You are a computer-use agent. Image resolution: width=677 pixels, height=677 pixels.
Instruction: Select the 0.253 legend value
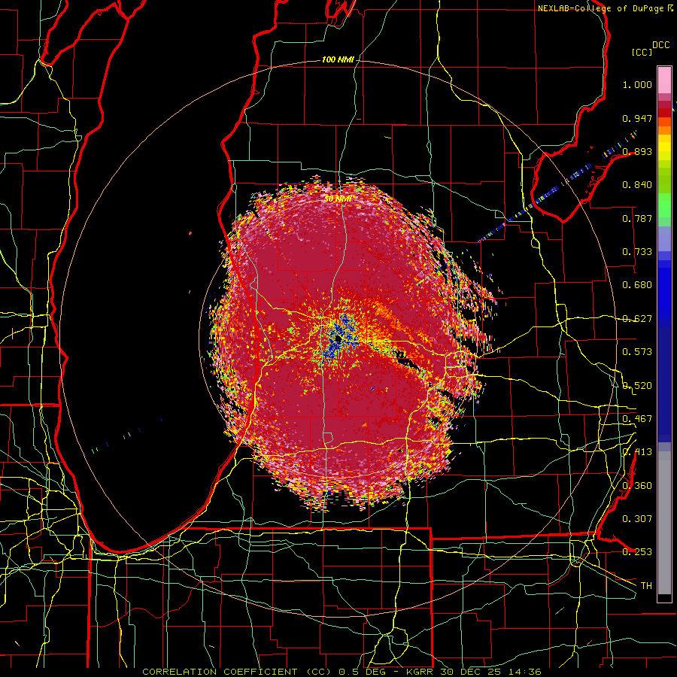pos(637,552)
